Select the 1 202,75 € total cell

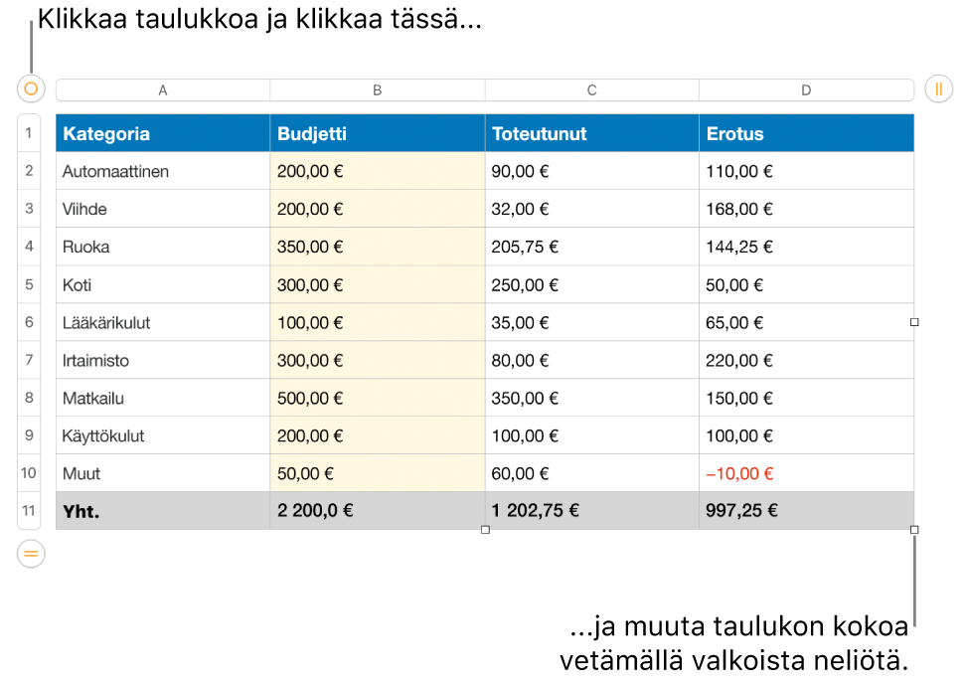592,511
